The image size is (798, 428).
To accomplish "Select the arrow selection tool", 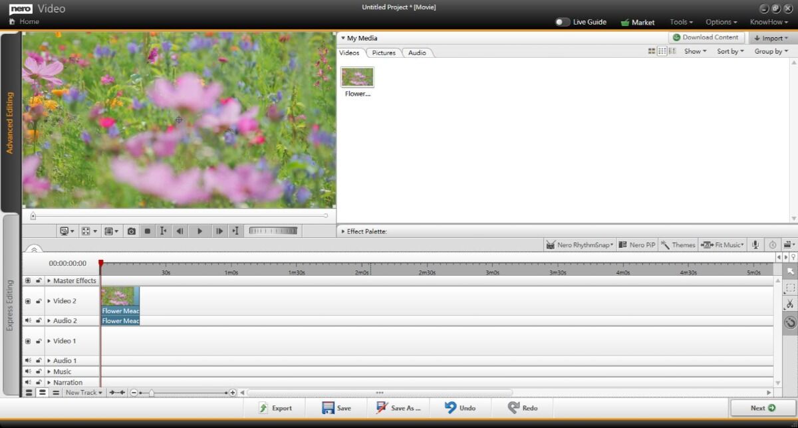I will coord(790,271).
